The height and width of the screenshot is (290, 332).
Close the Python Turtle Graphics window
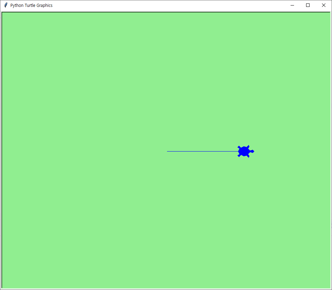[323, 5]
